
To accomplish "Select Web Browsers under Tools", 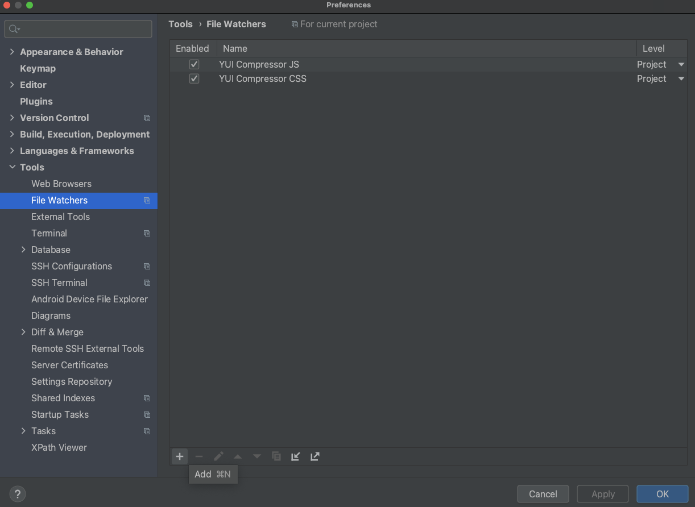I will 61,184.
